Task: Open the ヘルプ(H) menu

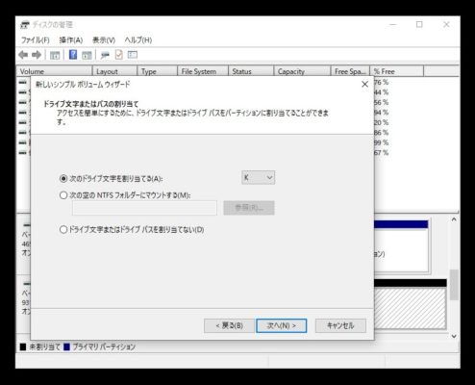Action: point(138,40)
